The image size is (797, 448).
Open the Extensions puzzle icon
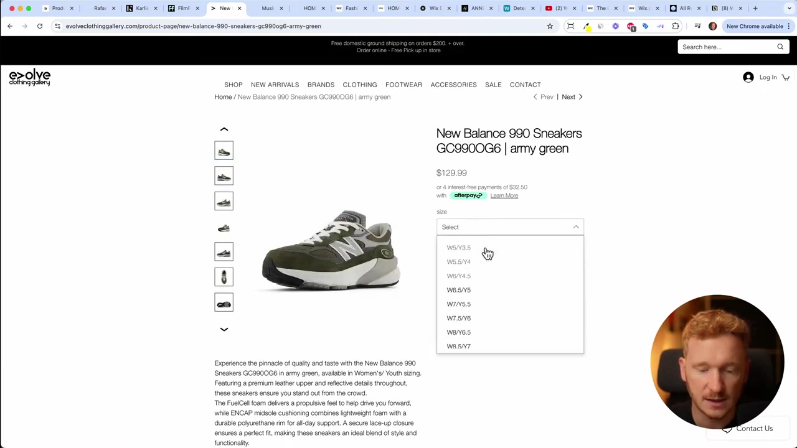click(676, 26)
